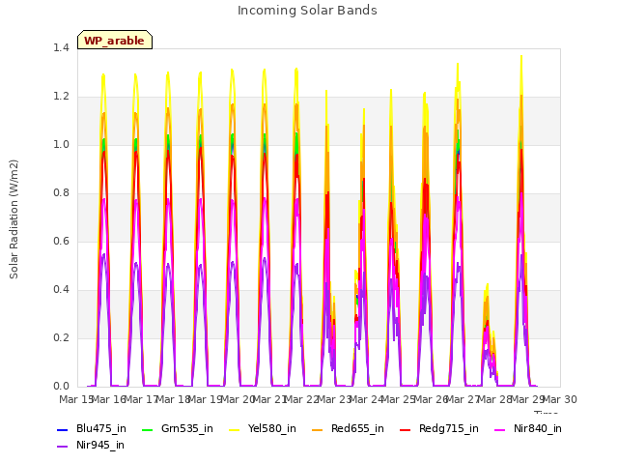The height and width of the screenshot is (464, 618).
Task: Click the Blu475_in legend label
Action: pyautogui.click(x=101, y=428)
